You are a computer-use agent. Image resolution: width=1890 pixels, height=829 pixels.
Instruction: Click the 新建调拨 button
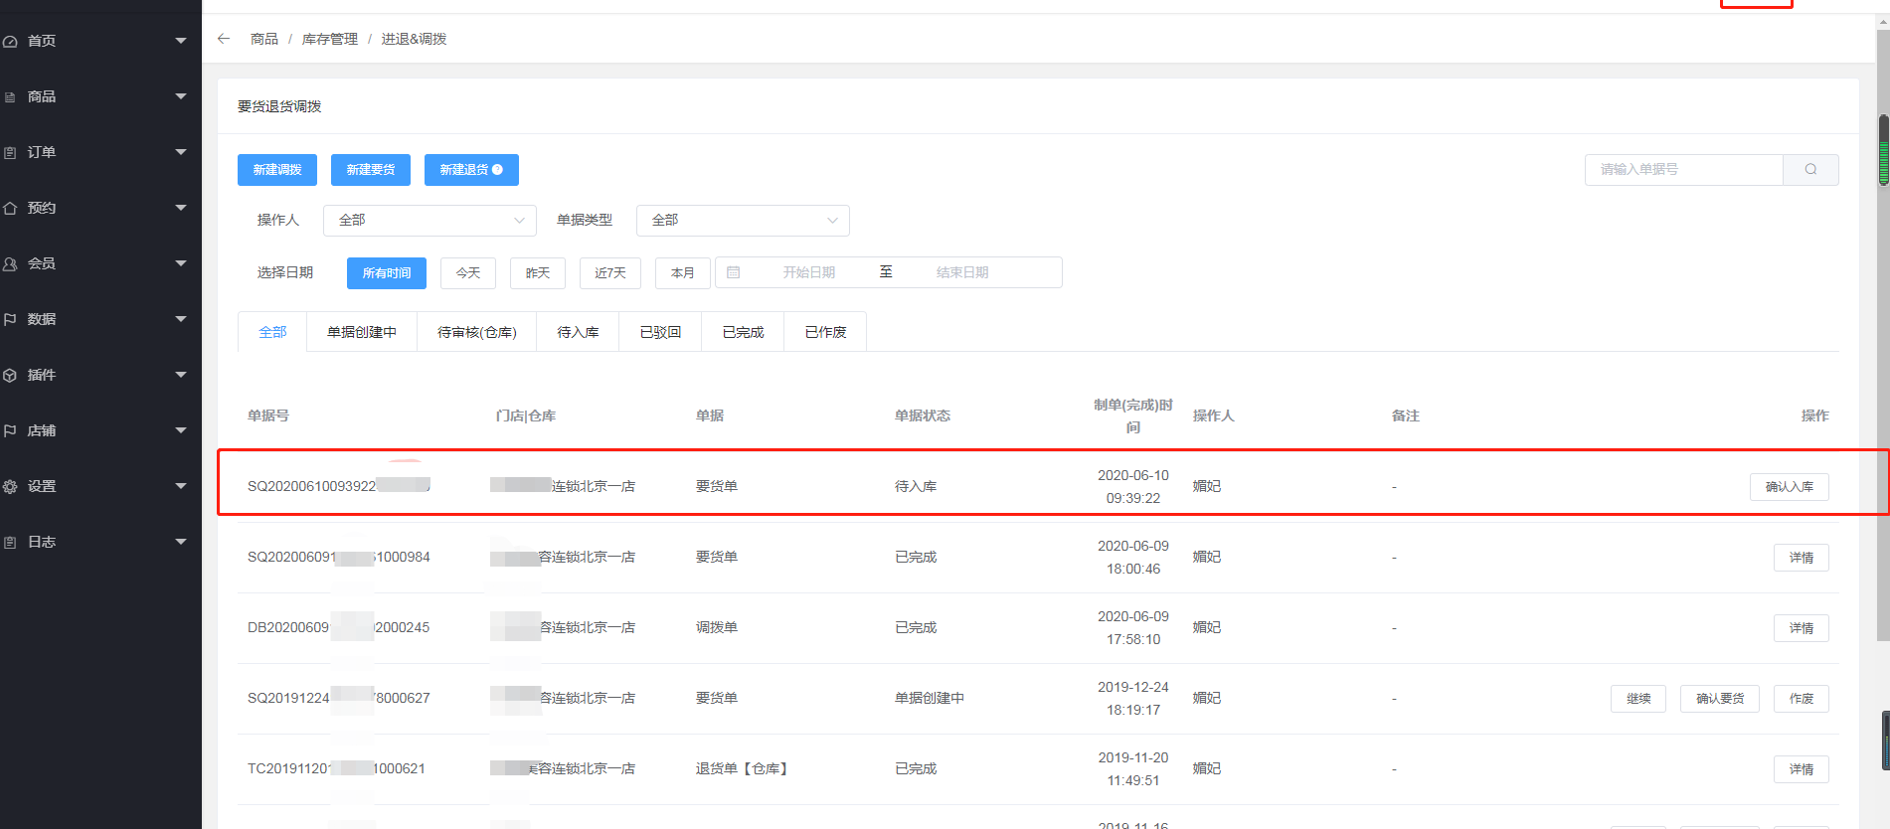[x=277, y=170]
